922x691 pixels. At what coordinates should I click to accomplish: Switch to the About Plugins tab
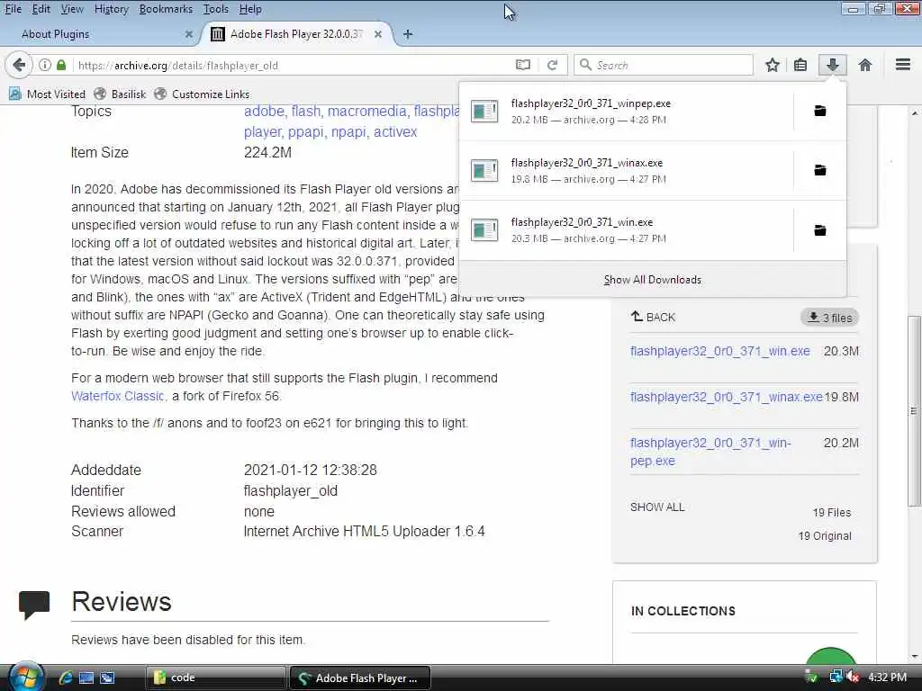100,34
